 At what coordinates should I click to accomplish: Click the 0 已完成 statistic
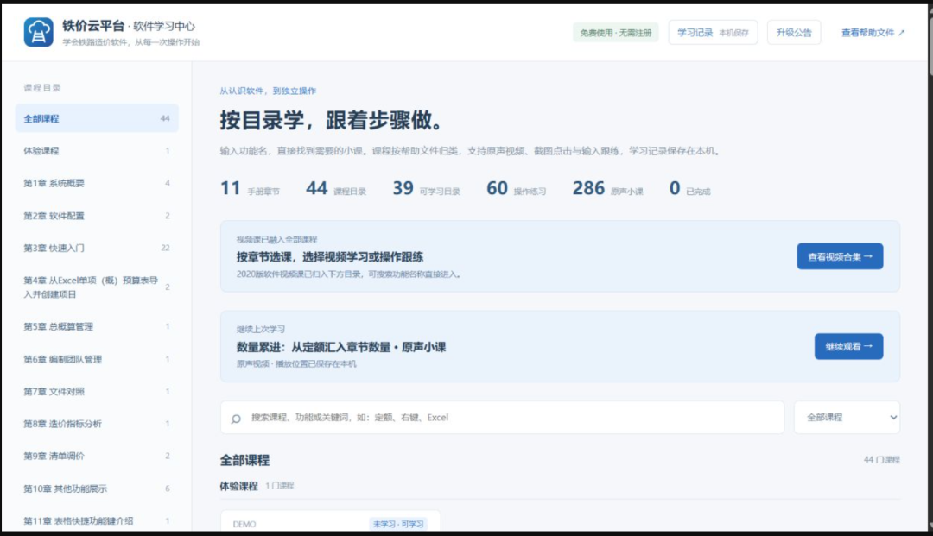[x=689, y=188]
